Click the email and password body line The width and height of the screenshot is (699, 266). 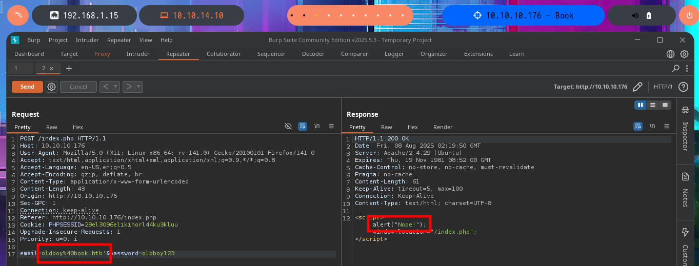(97, 253)
